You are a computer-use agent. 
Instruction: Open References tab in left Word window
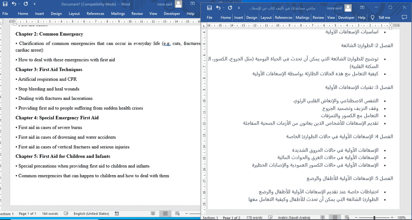pos(95,14)
